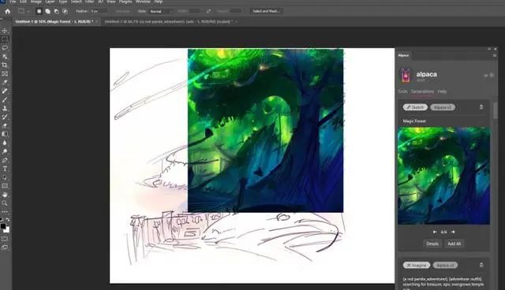This screenshot has height=290, width=505.
Task: Select the Spot Healing Brush tool
Action: click(5, 91)
